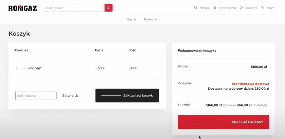Click the person icon beside Panel klienta

(215, 8)
